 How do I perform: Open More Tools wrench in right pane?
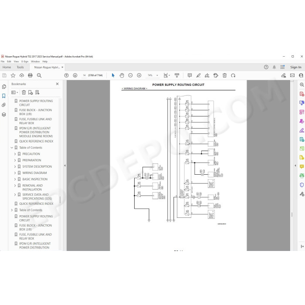pyautogui.click(x=302, y=194)
